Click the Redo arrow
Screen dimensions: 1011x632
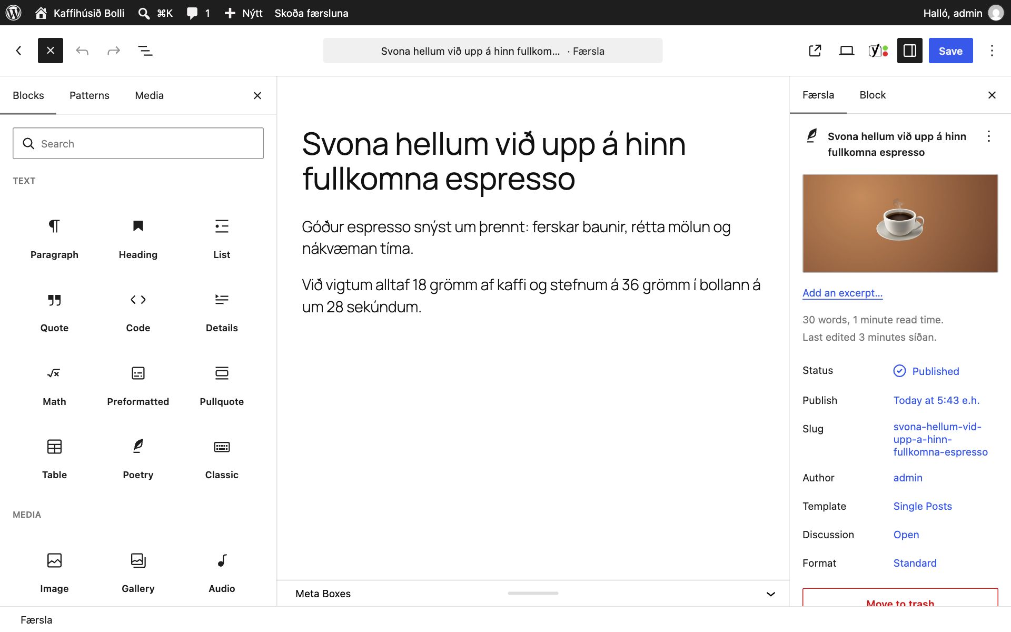(114, 51)
